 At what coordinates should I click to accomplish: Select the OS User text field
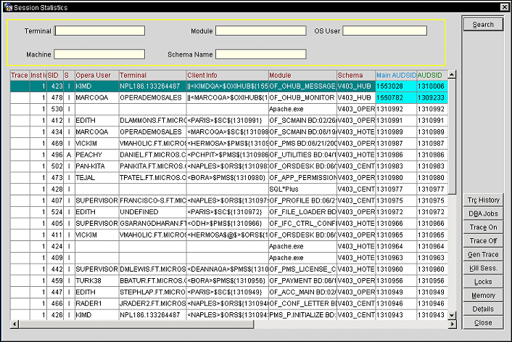384,30
